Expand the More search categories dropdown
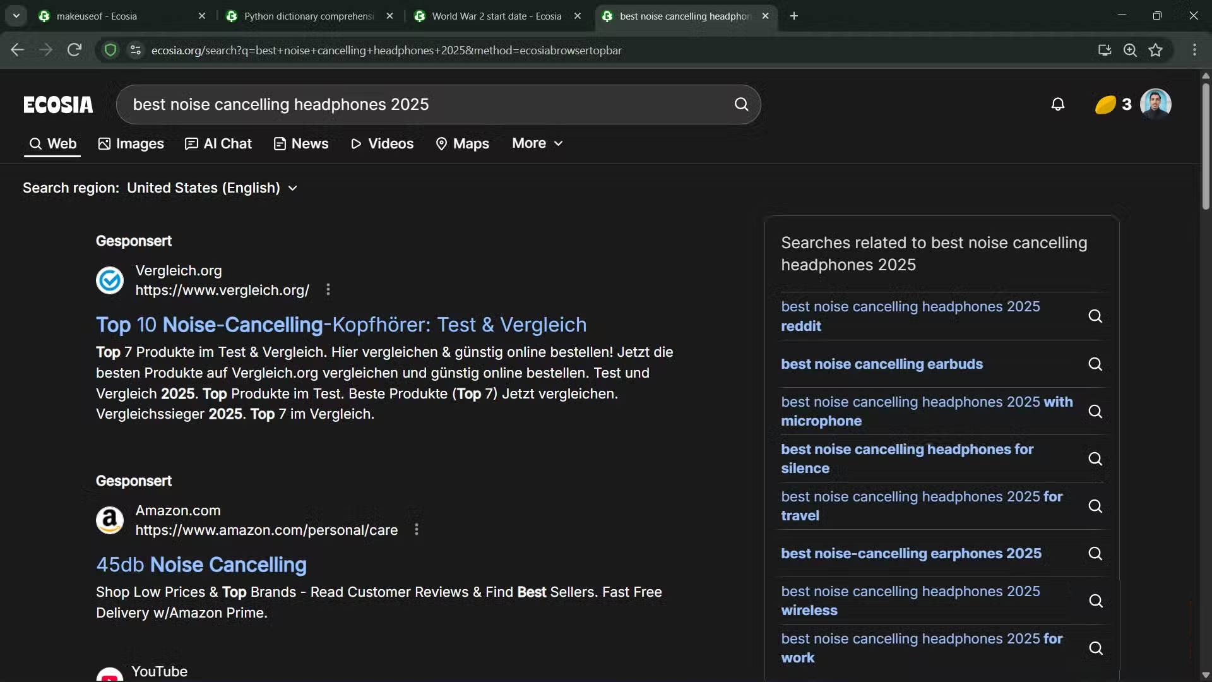Viewport: 1212px width, 682px height. tap(537, 143)
